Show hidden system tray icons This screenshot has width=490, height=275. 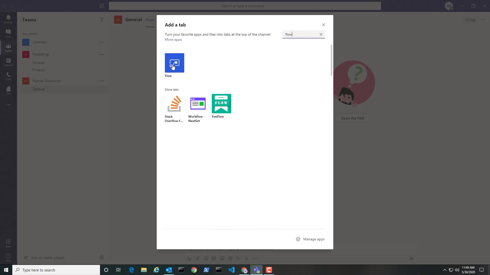(x=445, y=270)
